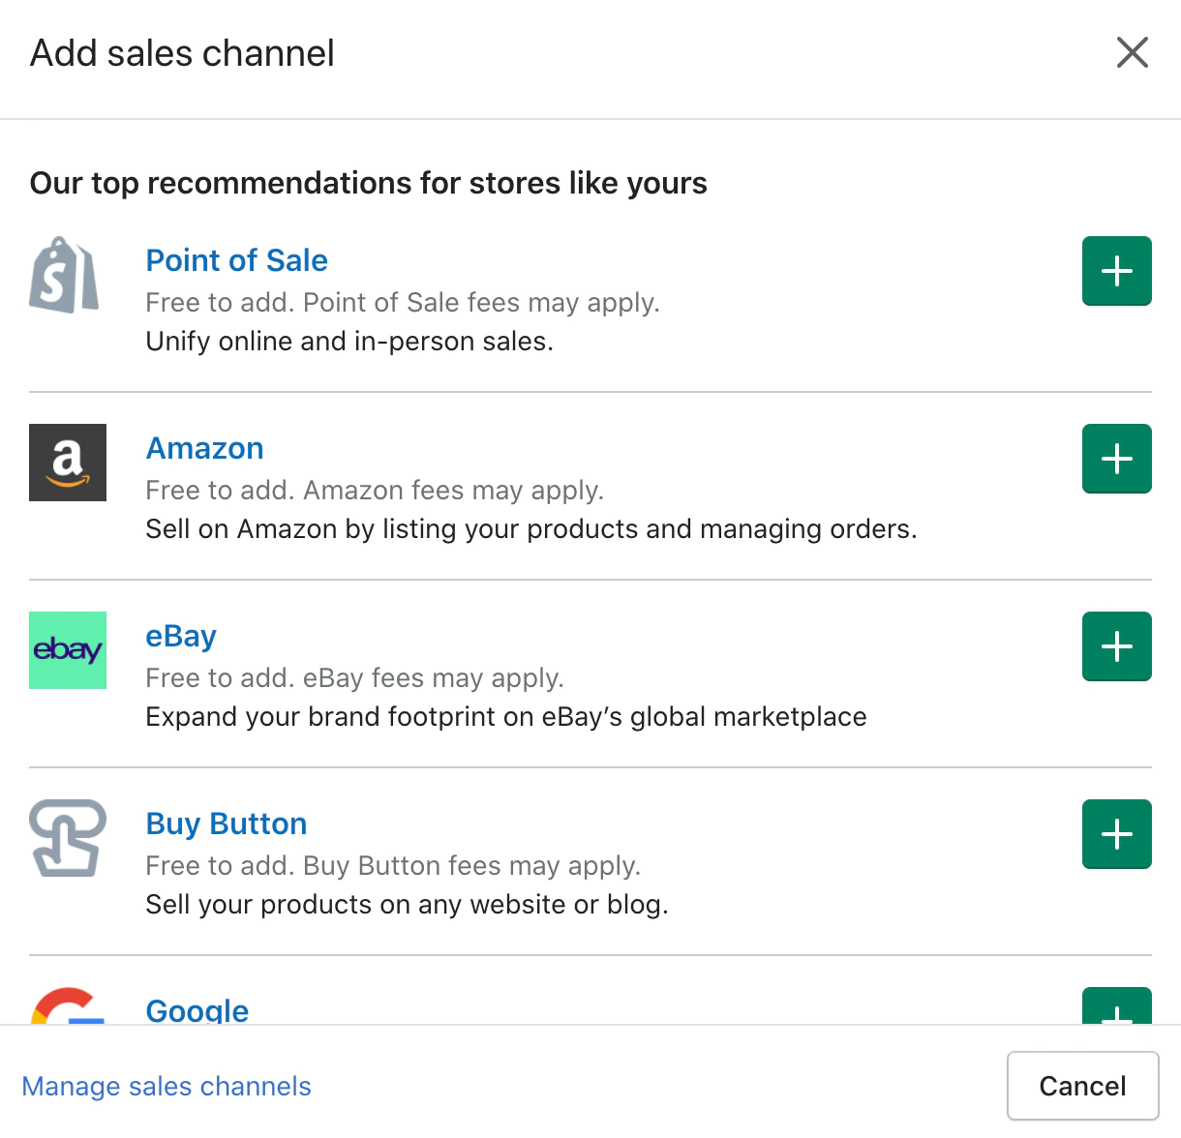This screenshot has height=1138, width=1181.
Task: Add the Buy Button channel
Action: click(x=1116, y=834)
